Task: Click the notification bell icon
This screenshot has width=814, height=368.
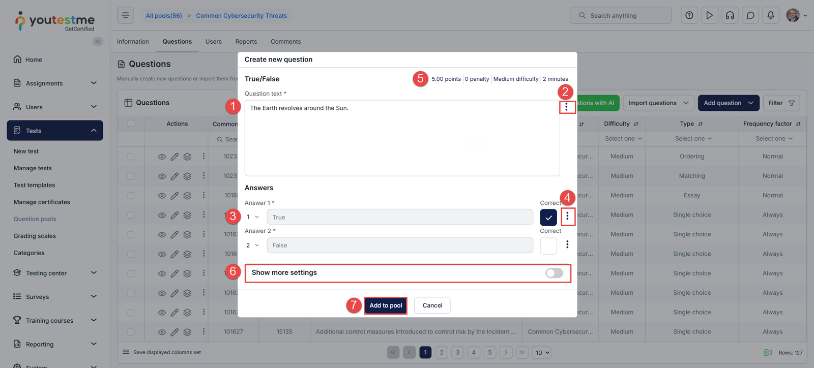Action: pyautogui.click(x=770, y=15)
